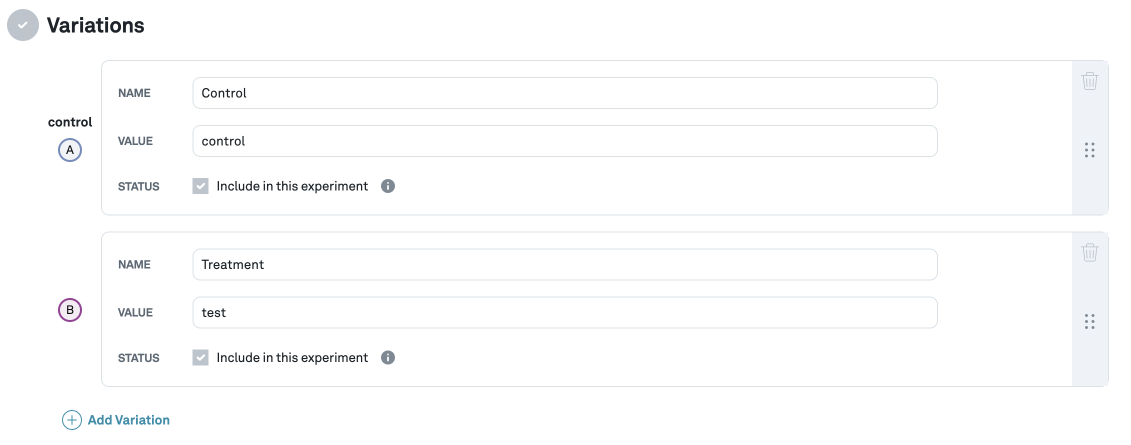Screen dimensions: 1131x445
Task: Toggle Control variation's experiment inclusion status
Action: 200,185
